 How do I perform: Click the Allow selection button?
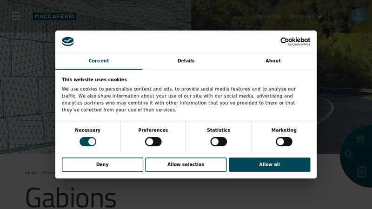tap(186, 165)
